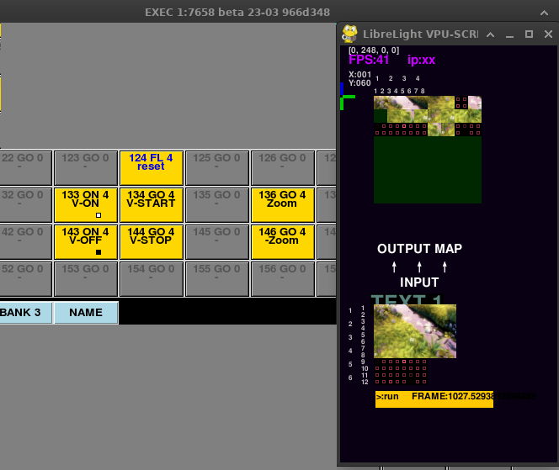Image resolution: width=559 pixels, height=470 pixels.
Task: Click the NAME tab button
Action: [86, 313]
